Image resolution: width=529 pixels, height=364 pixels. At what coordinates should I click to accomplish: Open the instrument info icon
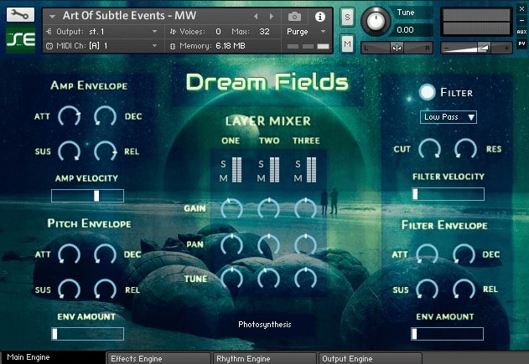319,17
